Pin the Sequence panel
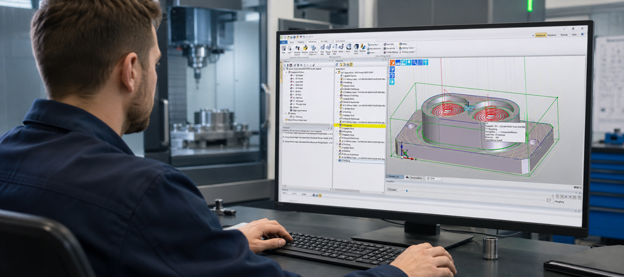624x277 pixels. [x=383, y=60]
